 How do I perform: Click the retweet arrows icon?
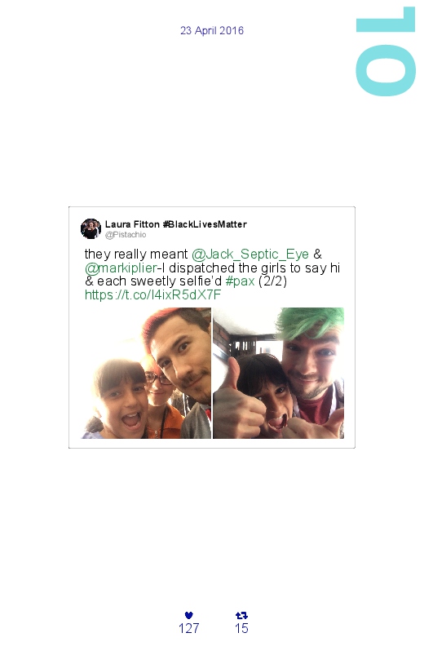tap(241, 615)
